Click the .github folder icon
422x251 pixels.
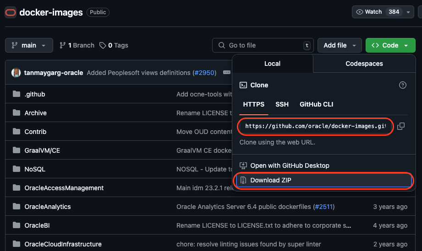coord(16,94)
